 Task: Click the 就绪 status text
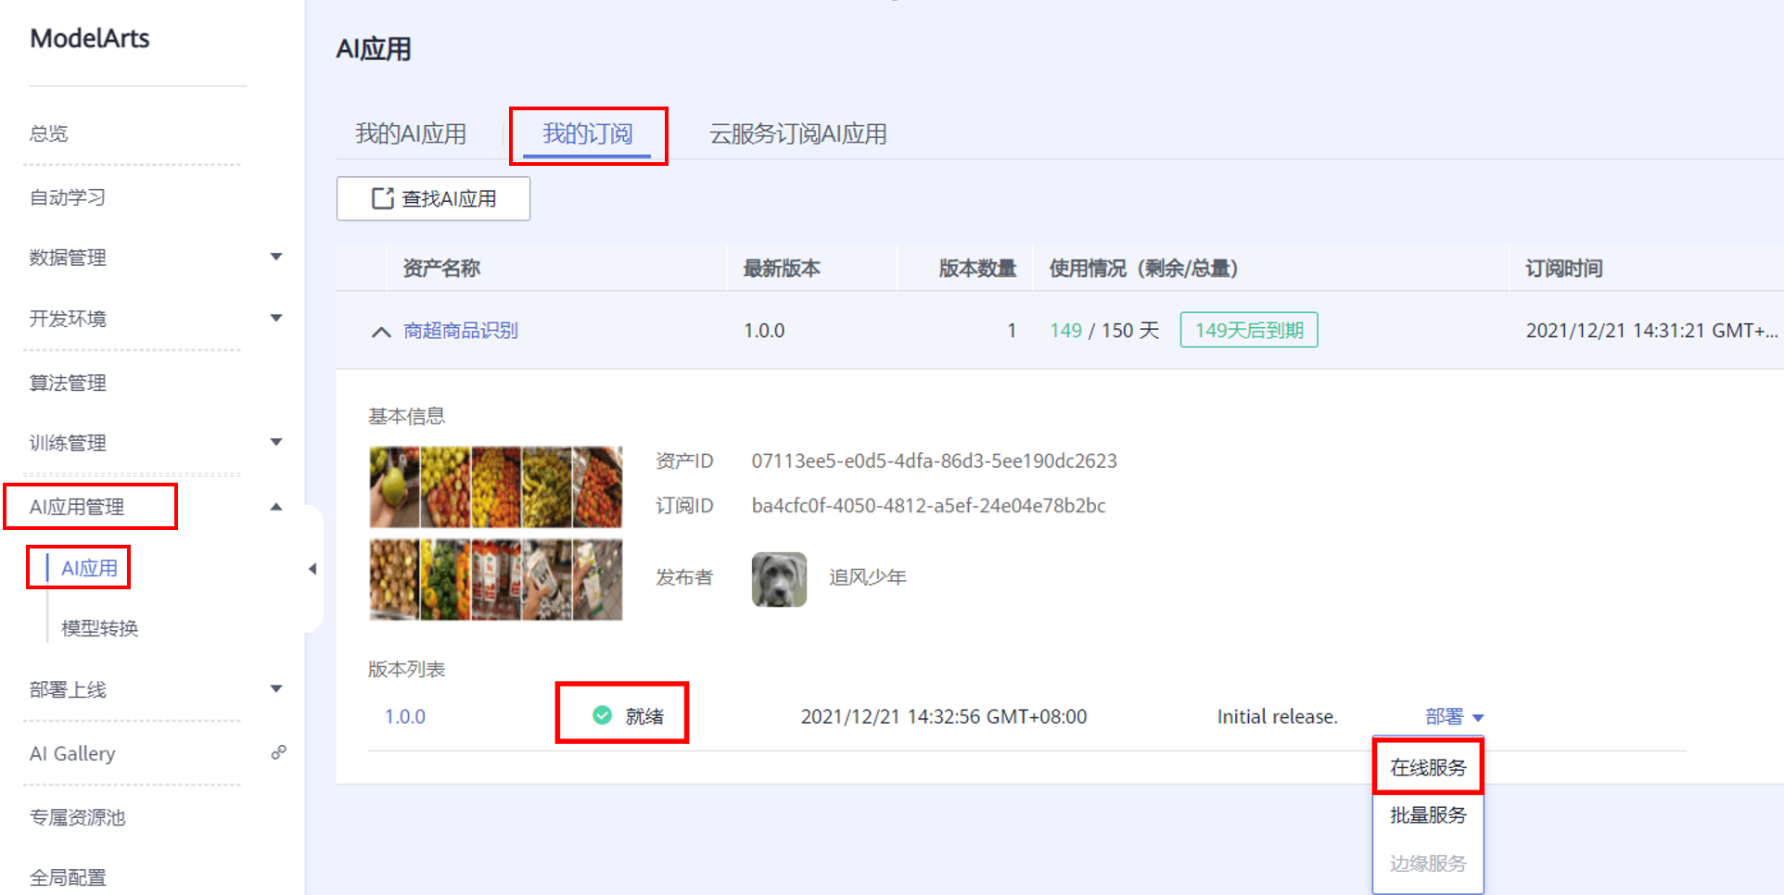coord(644,716)
